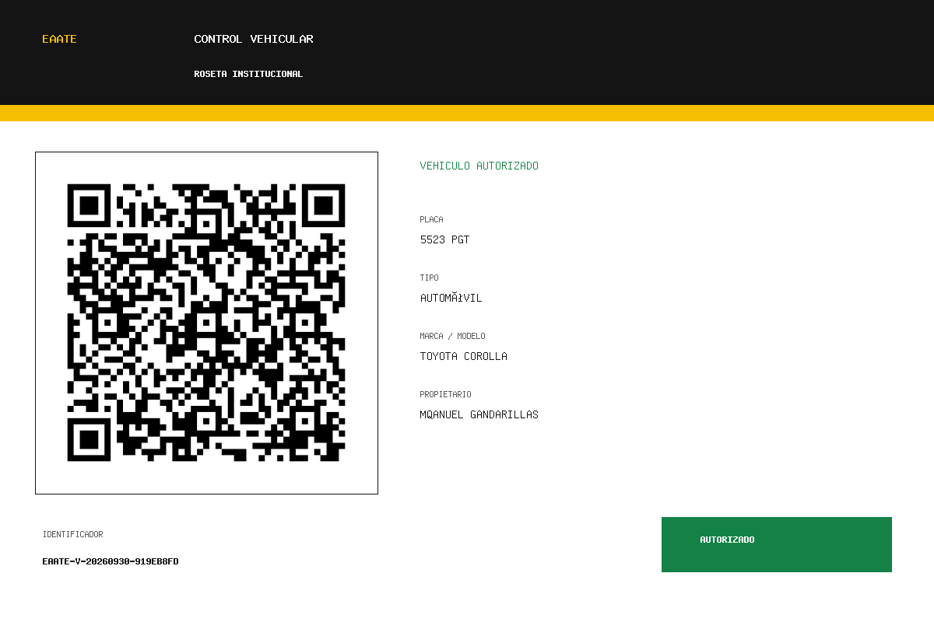This screenshot has height=622, width=934.
Task: Click the PROPIETARIO field label
Action: [445, 394]
